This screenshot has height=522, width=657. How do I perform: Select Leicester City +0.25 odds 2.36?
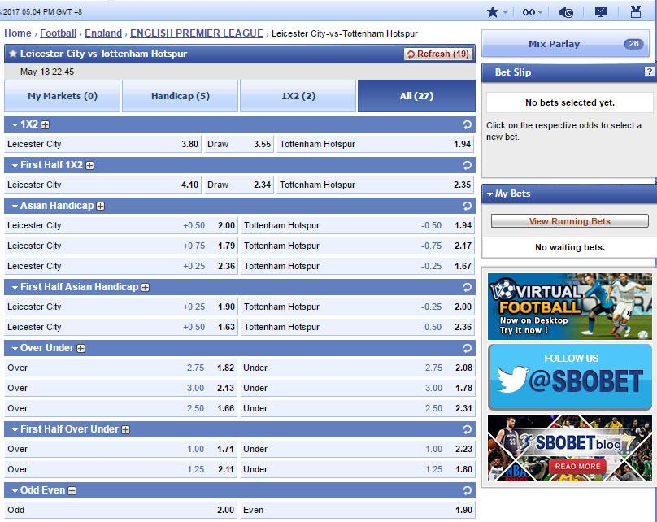click(121, 266)
